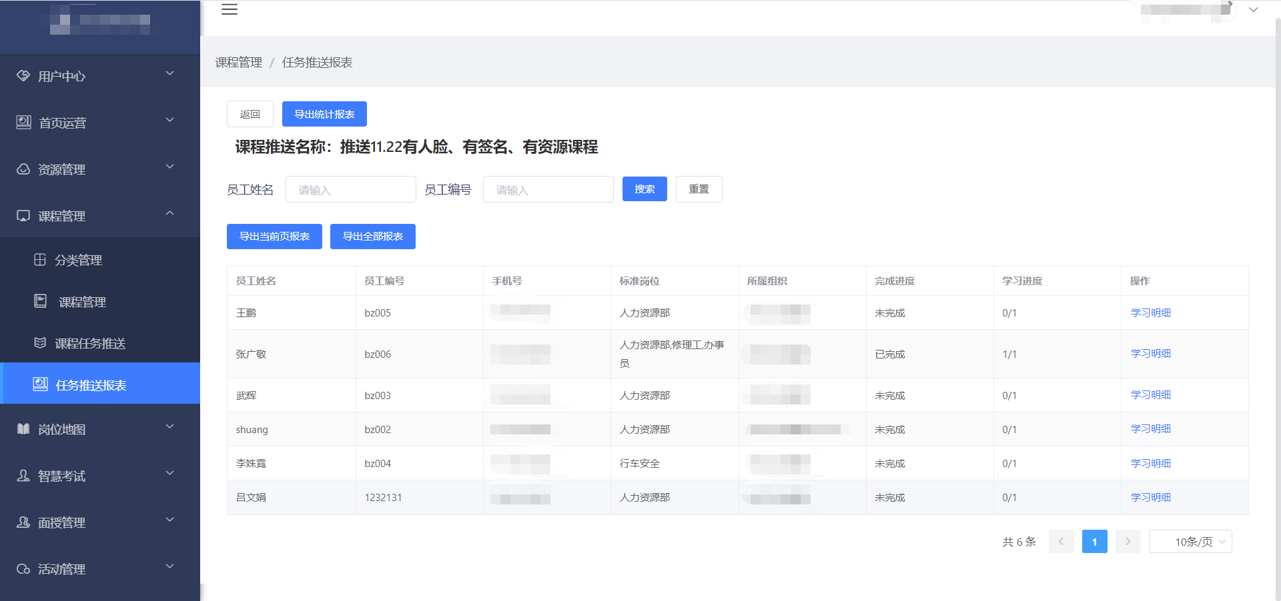
Task: Click the 导出统计报表 export button
Action: coord(324,113)
